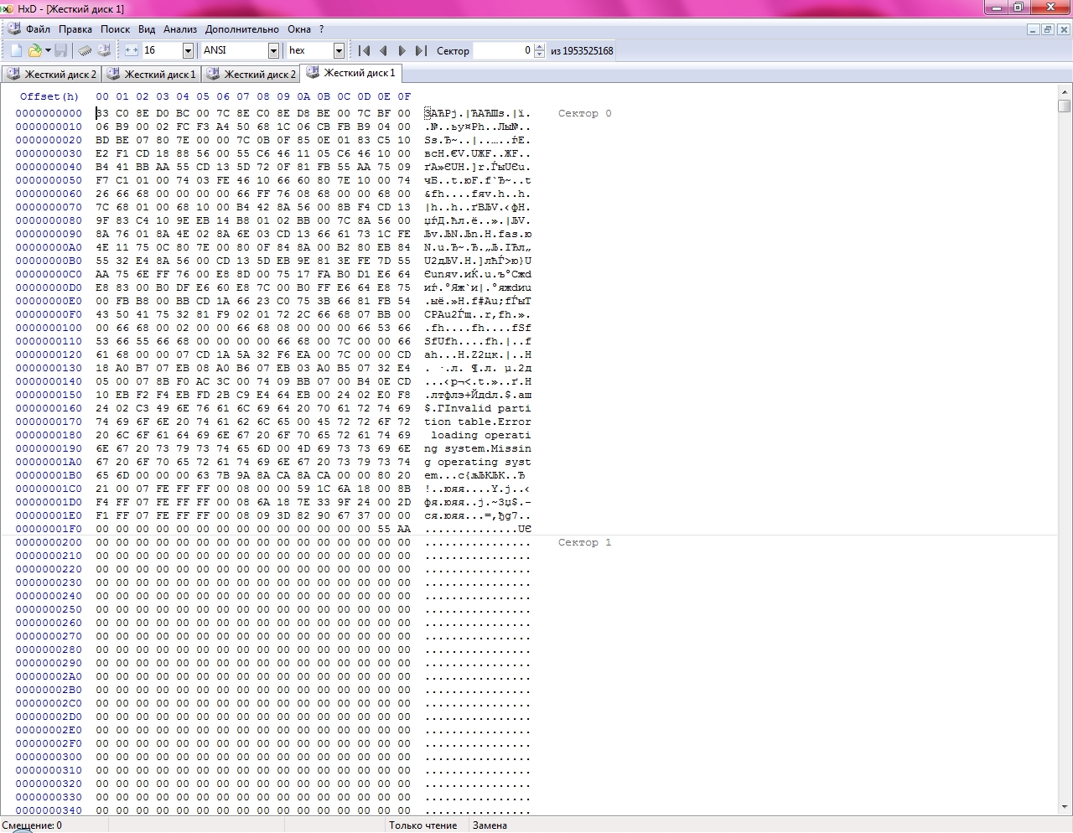Open the Дополнительно menu
This screenshot has height=833, width=1073.
(x=241, y=29)
